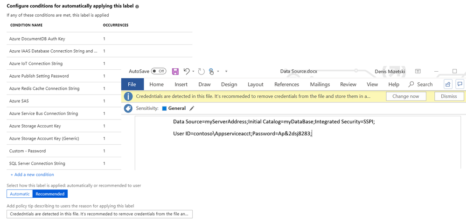Dismiss the credentials warning bar
The image size is (466, 221).
click(449, 96)
